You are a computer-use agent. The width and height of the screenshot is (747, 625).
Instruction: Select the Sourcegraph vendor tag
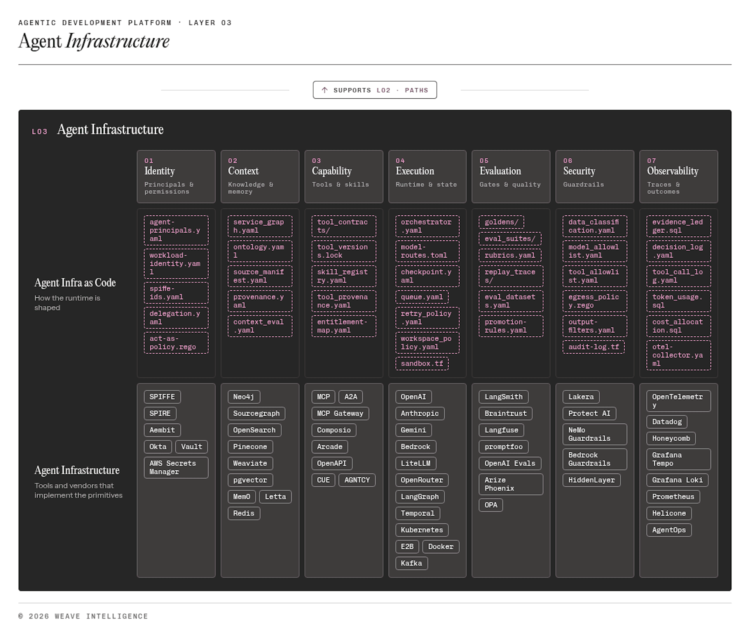pyautogui.click(x=257, y=414)
